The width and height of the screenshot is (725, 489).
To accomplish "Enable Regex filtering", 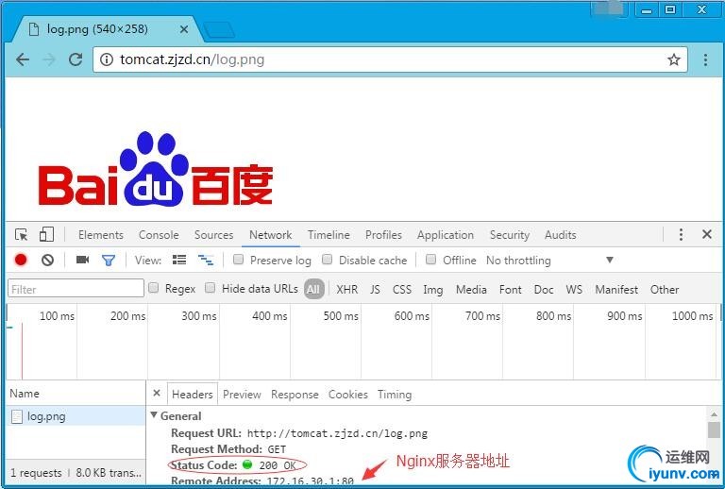I will pos(154,288).
